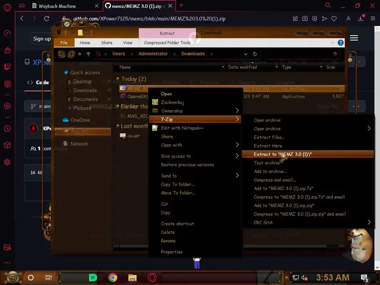
Task: Open the CPU limiter chip sidebar icon
Action: pyautogui.click(x=7, y=84)
